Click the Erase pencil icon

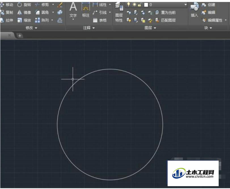click(x=60, y=5)
